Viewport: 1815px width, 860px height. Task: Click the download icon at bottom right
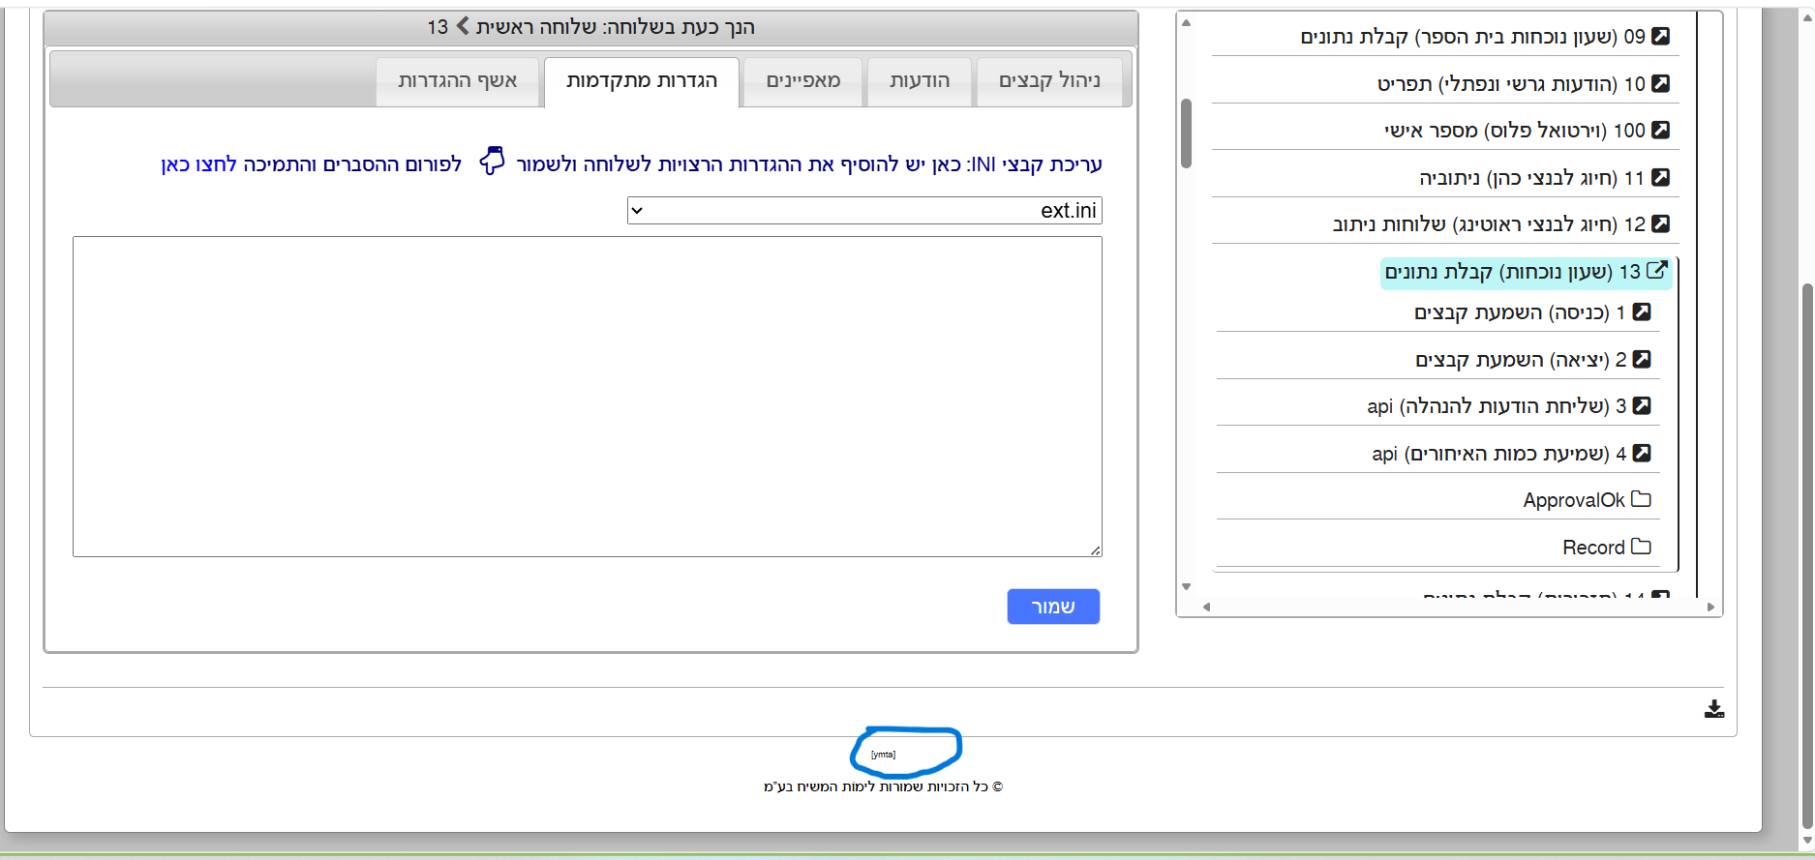1714,709
